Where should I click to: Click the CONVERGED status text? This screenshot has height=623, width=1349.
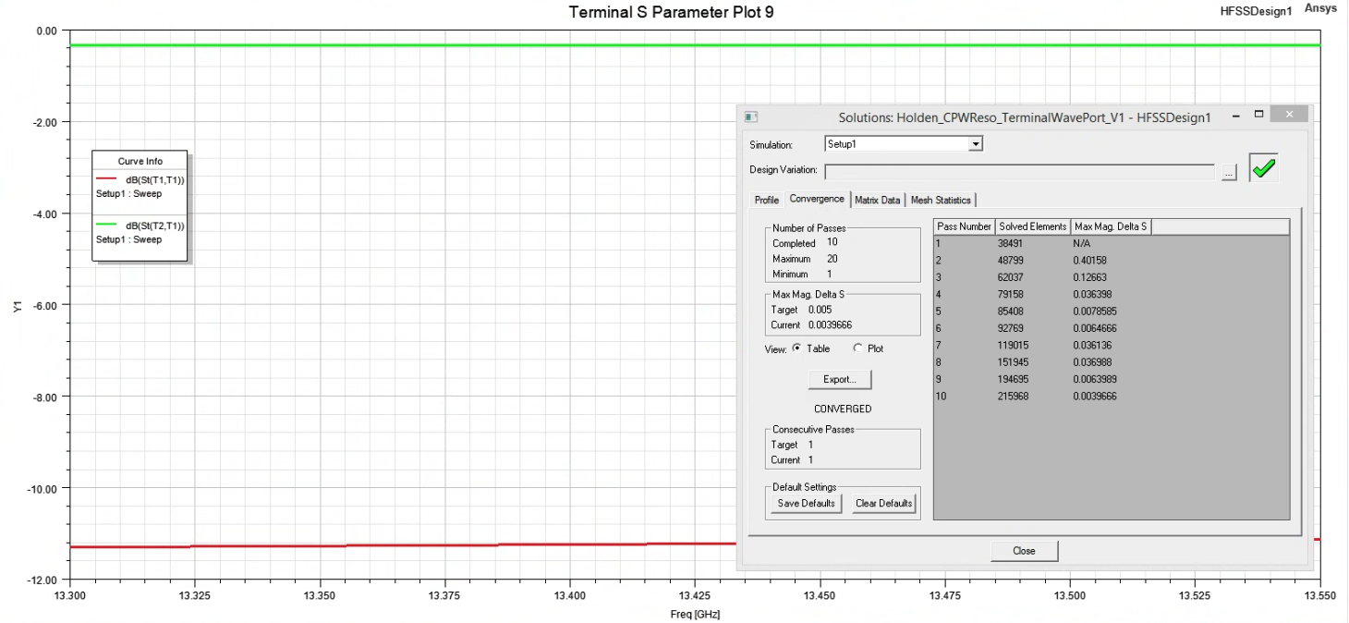pyautogui.click(x=843, y=409)
